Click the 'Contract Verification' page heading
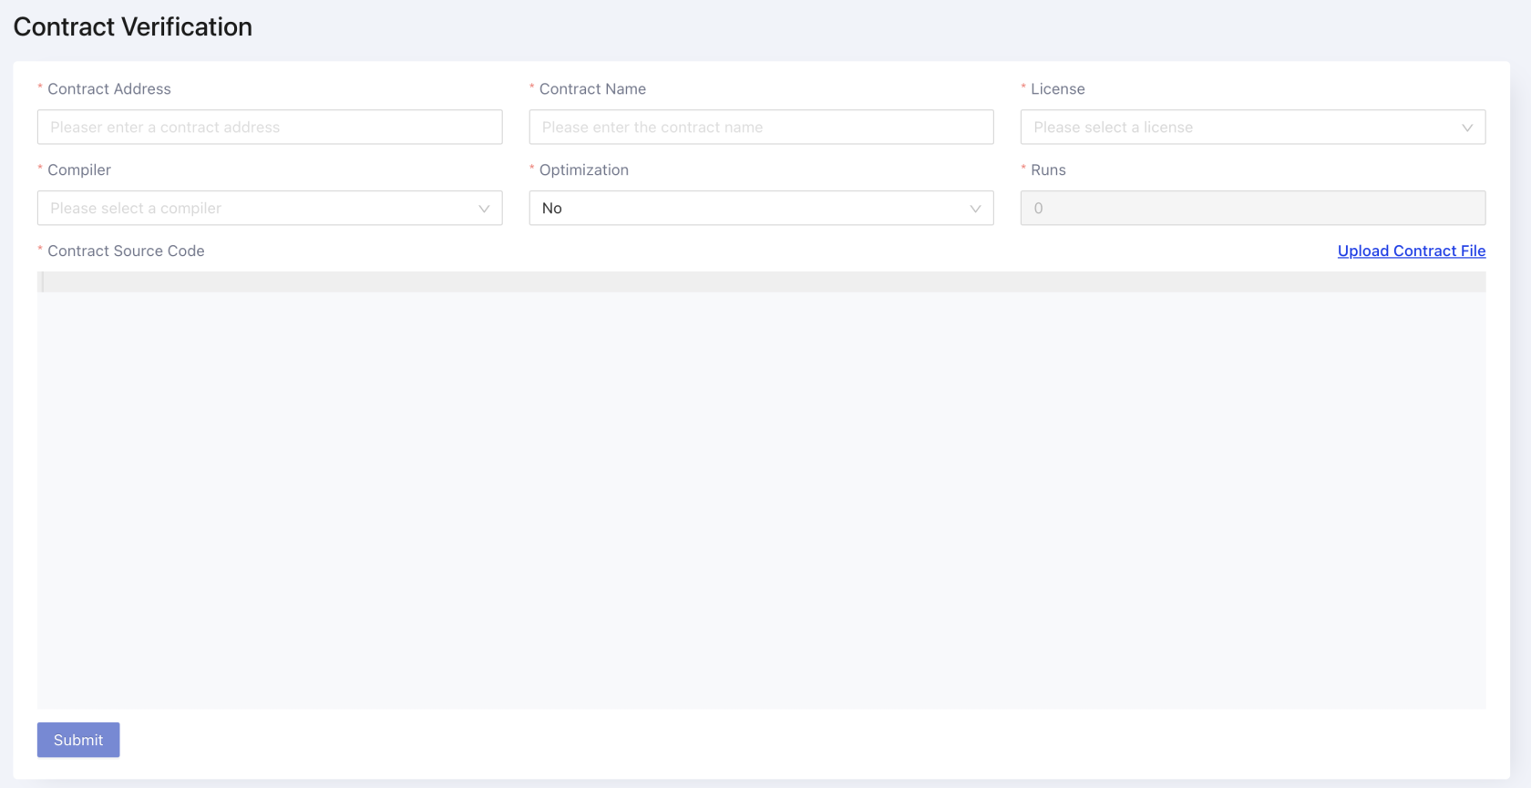Viewport: 1531px width, 788px height. click(133, 27)
